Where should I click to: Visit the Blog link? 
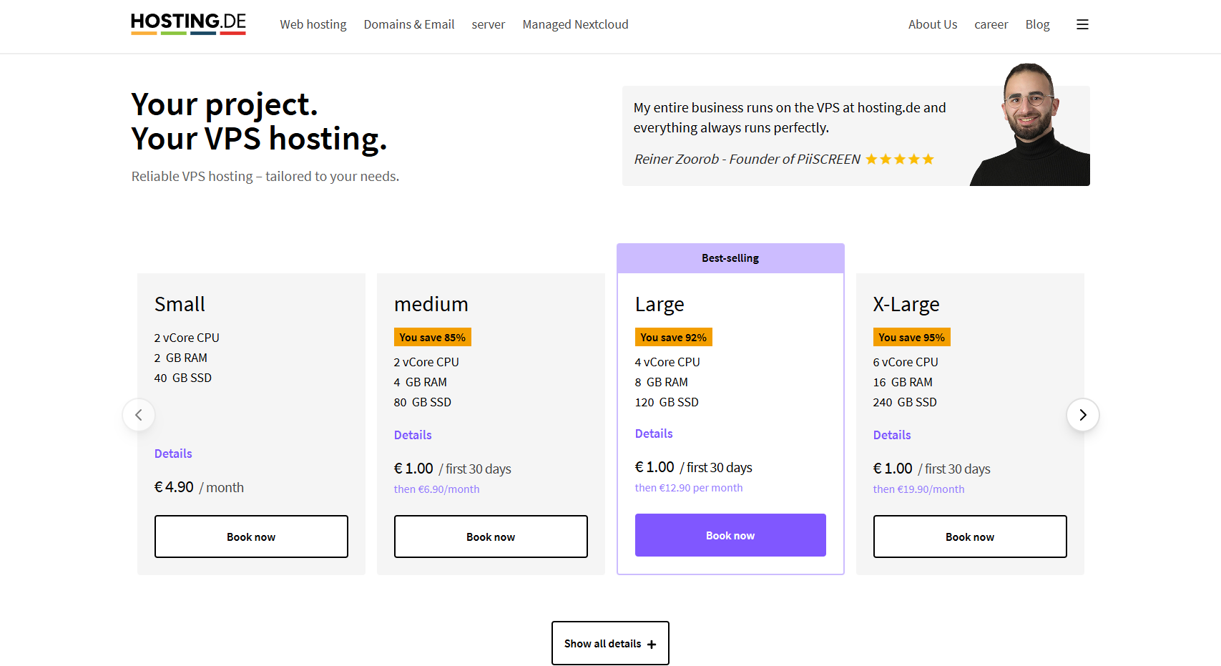click(x=1037, y=24)
